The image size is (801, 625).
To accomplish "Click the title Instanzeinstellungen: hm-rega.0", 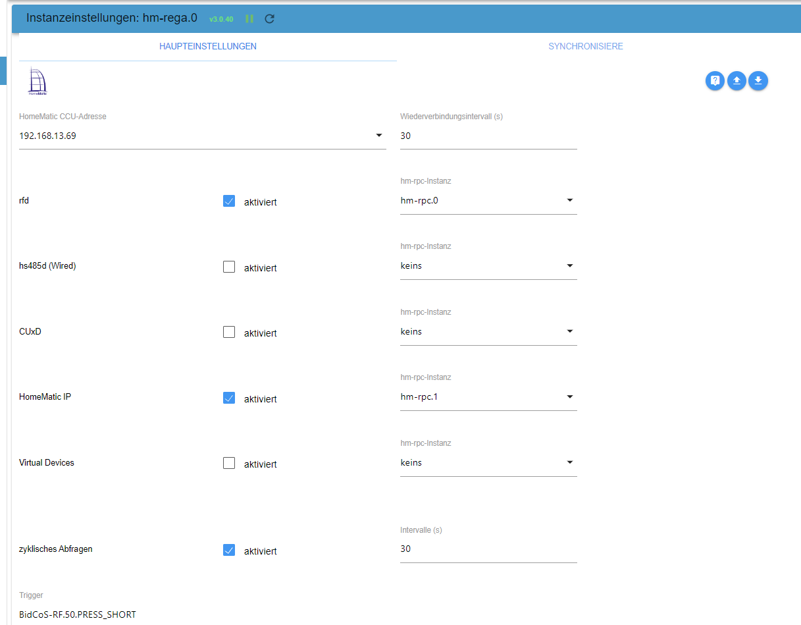I will click(112, 18).
